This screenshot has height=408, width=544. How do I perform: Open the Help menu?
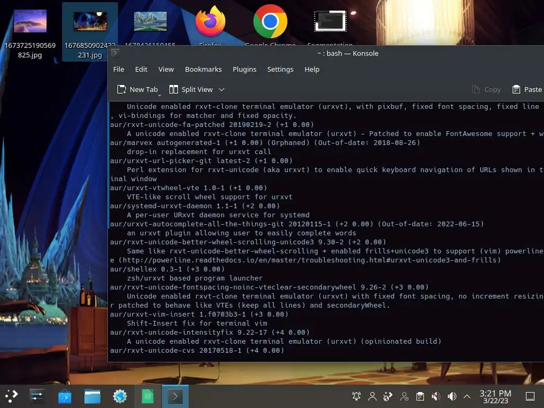coord(312,70)
